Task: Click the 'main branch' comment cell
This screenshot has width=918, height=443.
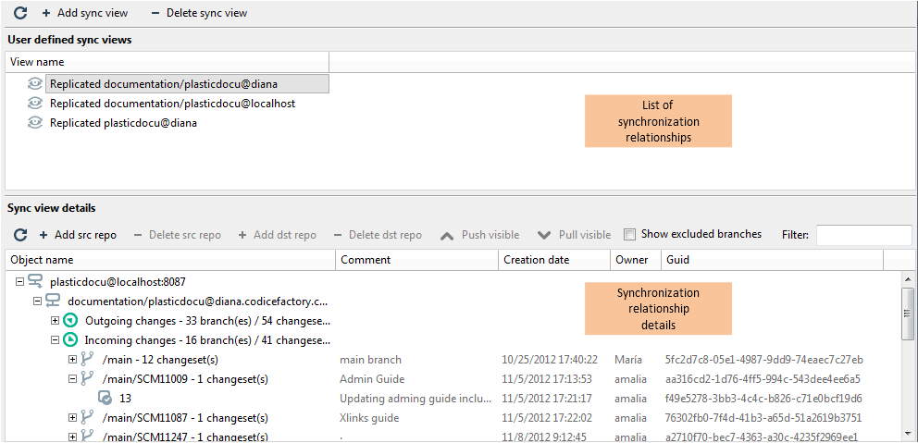Action: [x=370, y=360]
